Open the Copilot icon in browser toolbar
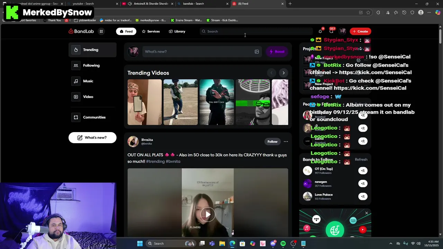Screen dimensions: 443x249 pos(438,12)
